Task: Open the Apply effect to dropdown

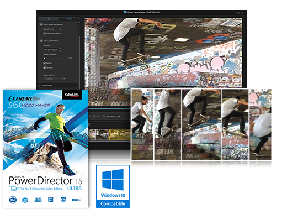Action: pyautogui.click(x=55, y=79)
